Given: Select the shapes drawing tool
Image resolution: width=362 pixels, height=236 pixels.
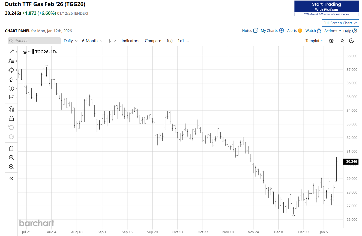Looking at the screenshot, I should (x=11, y=70).
